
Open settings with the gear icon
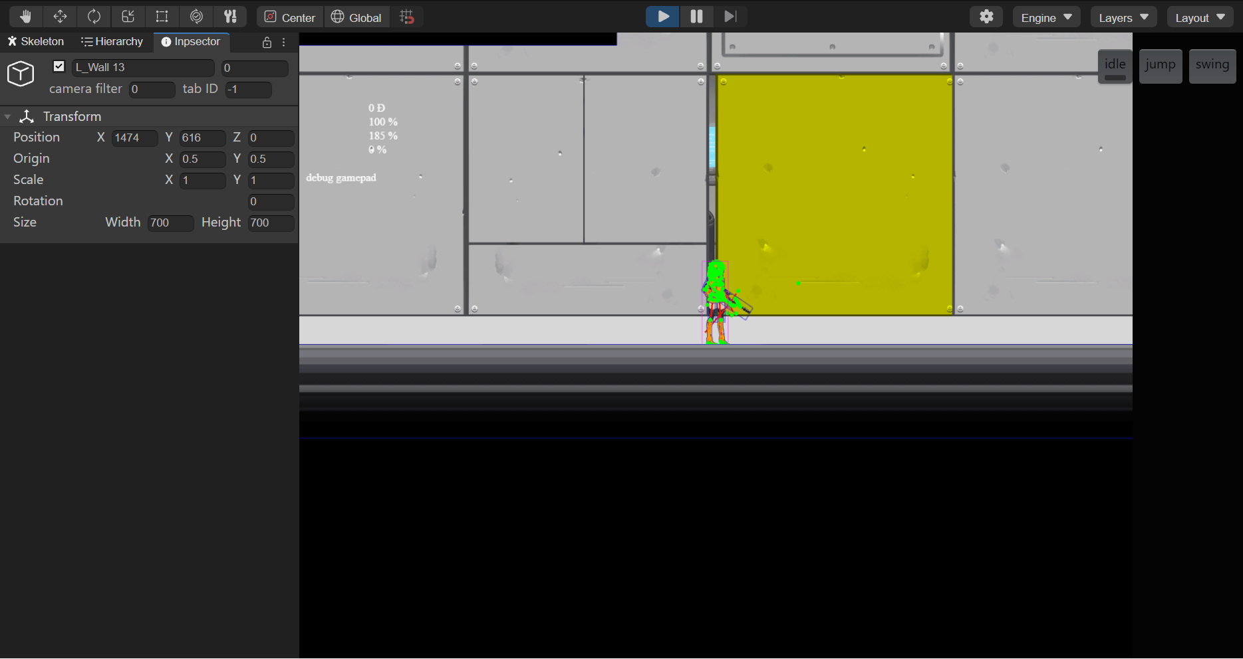coord(986,17)
